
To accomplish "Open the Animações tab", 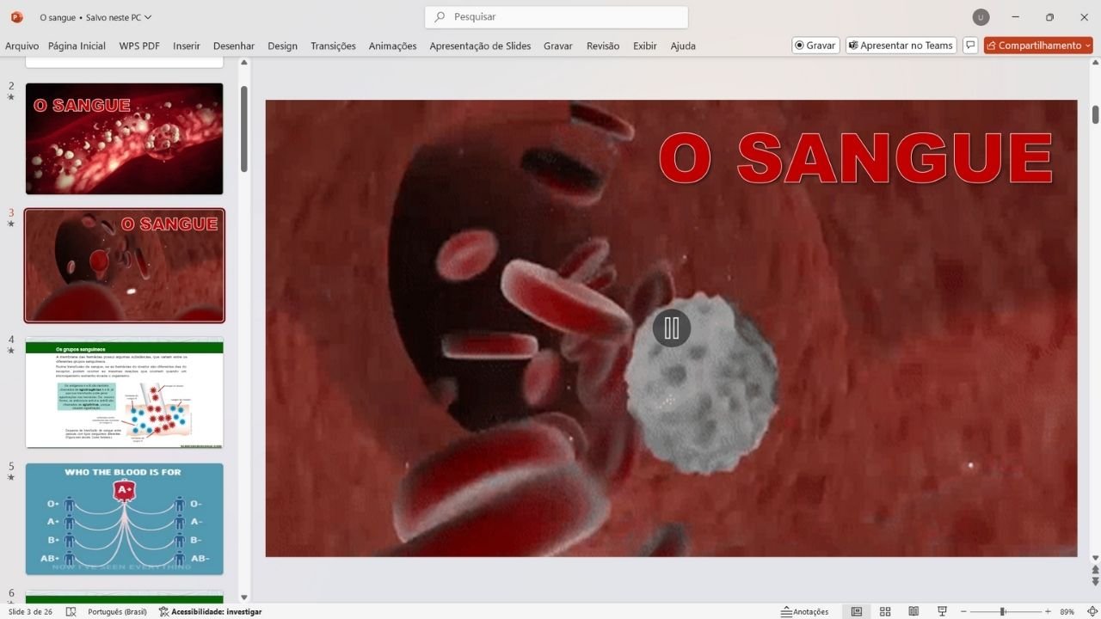I will point(392,46).
